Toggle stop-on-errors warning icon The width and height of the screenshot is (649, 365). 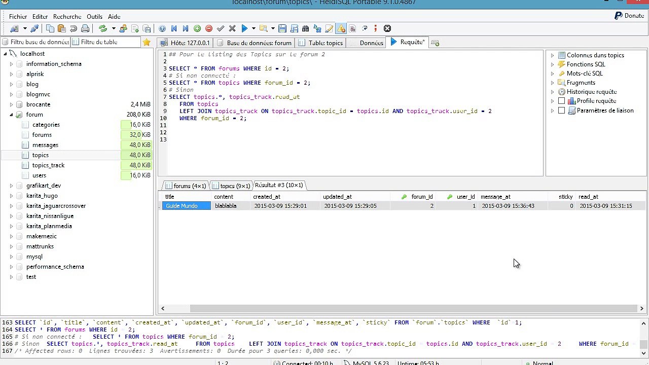(x=341, y=28)
